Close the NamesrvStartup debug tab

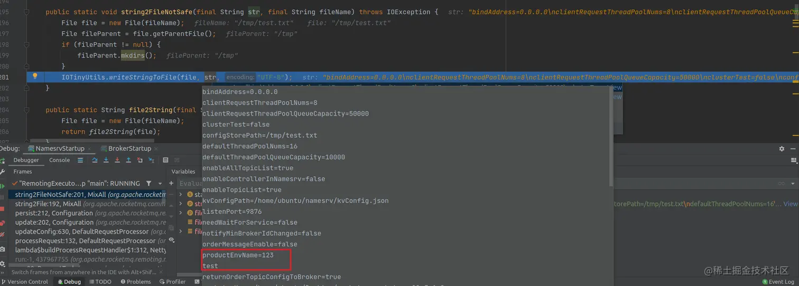point(89,149)
